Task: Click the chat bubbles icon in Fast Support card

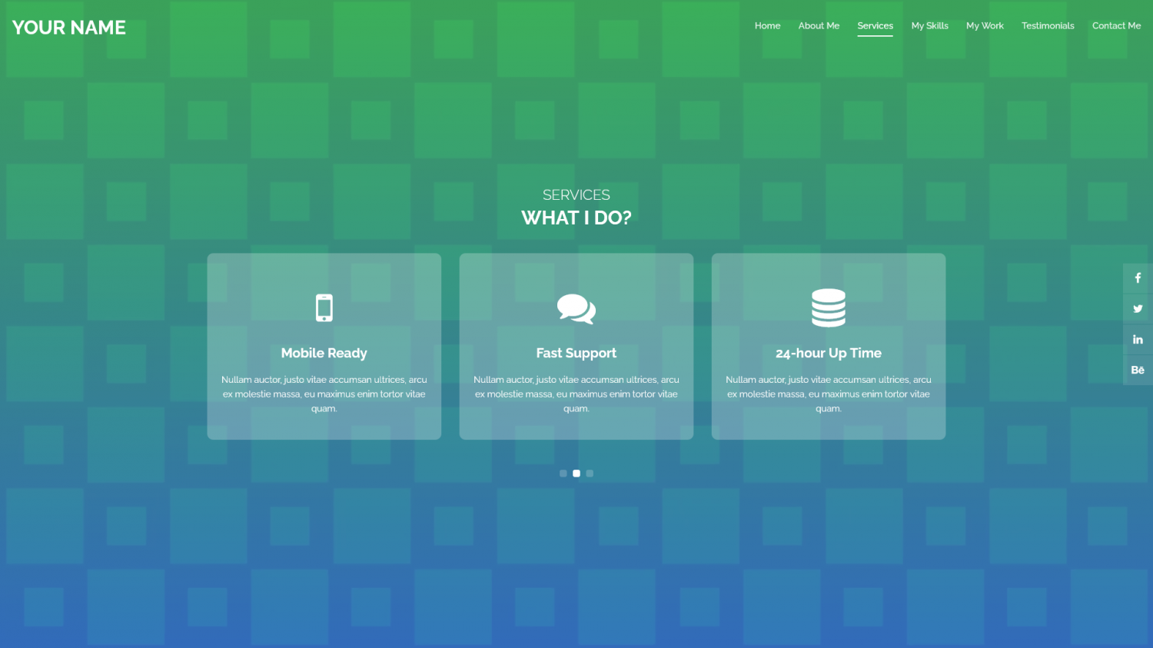Action: 576,308
